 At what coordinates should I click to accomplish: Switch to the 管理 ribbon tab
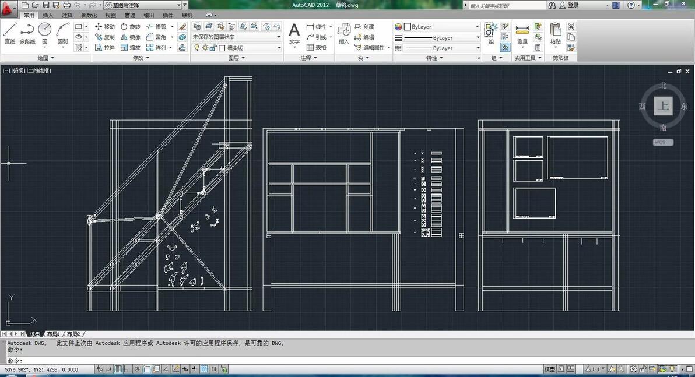tap(129, 16)
